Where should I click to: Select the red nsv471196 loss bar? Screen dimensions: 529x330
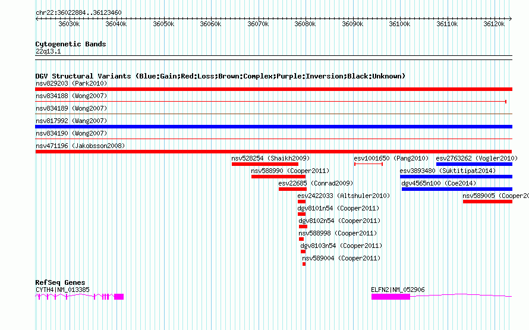[273, 152]
